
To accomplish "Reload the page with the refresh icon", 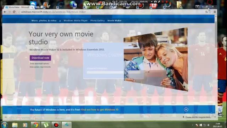I will point(14,12).
